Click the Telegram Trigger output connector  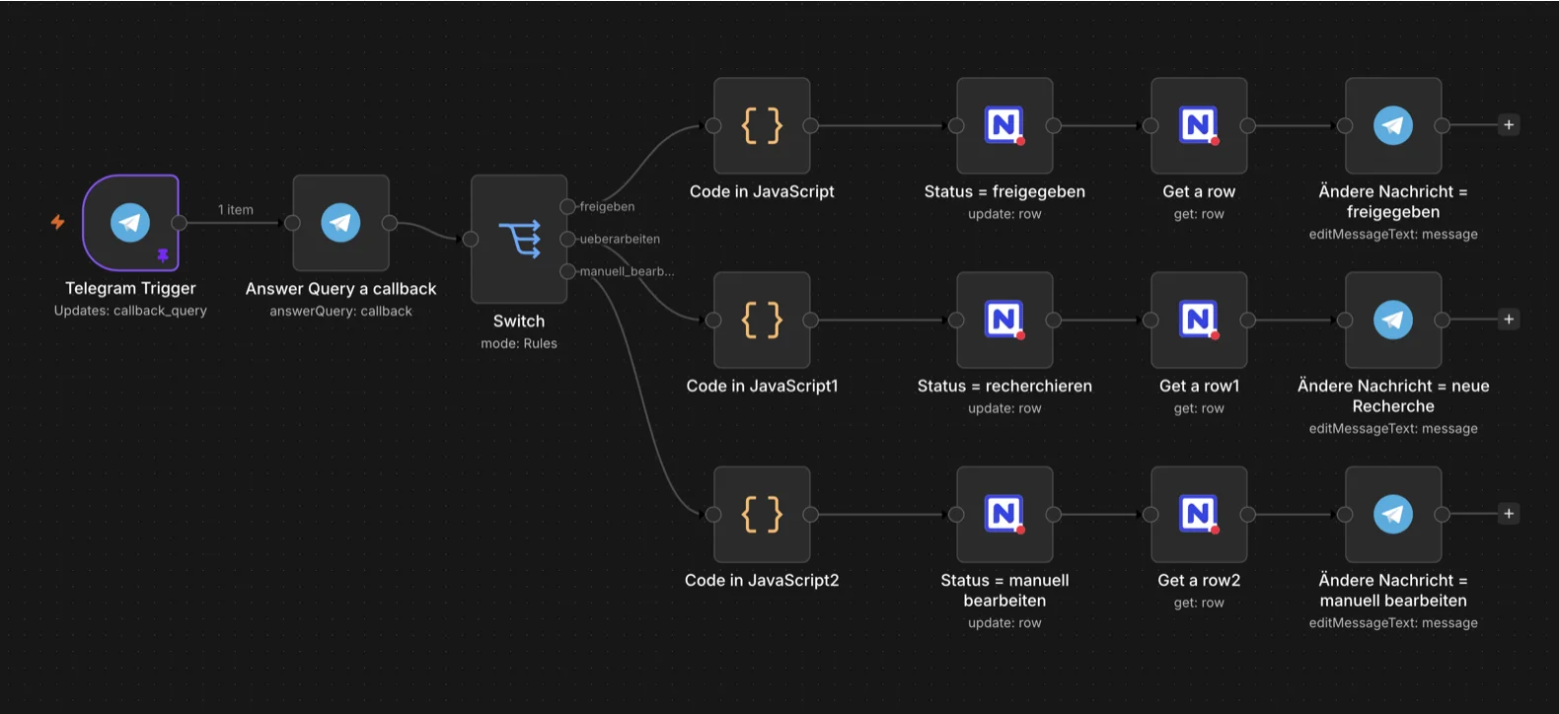point(179,223)
